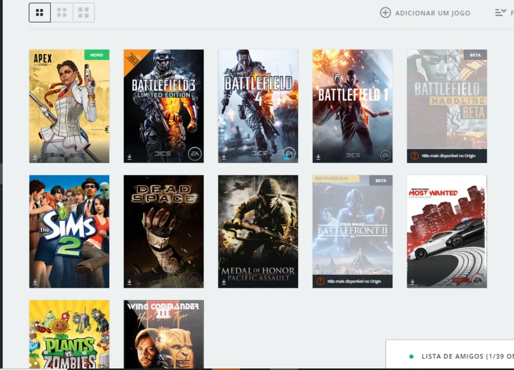Screen dimensions: 514x370
Task: Click the warning icon on Battlefield Hardline
Action: [x=415, y=156]
